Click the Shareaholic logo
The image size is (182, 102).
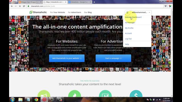38,12
